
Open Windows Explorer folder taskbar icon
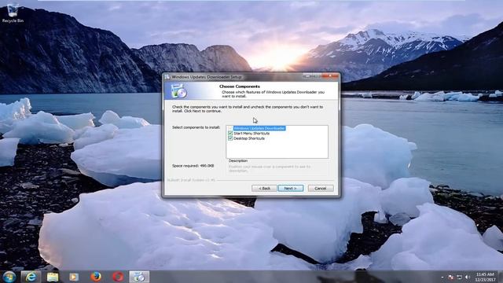click(53, 277)
